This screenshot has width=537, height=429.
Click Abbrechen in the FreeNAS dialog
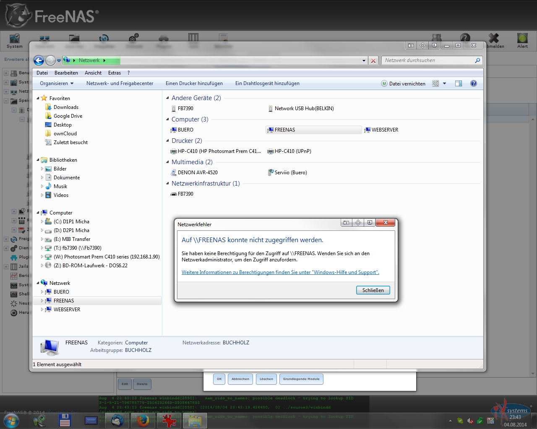point(240,379)
